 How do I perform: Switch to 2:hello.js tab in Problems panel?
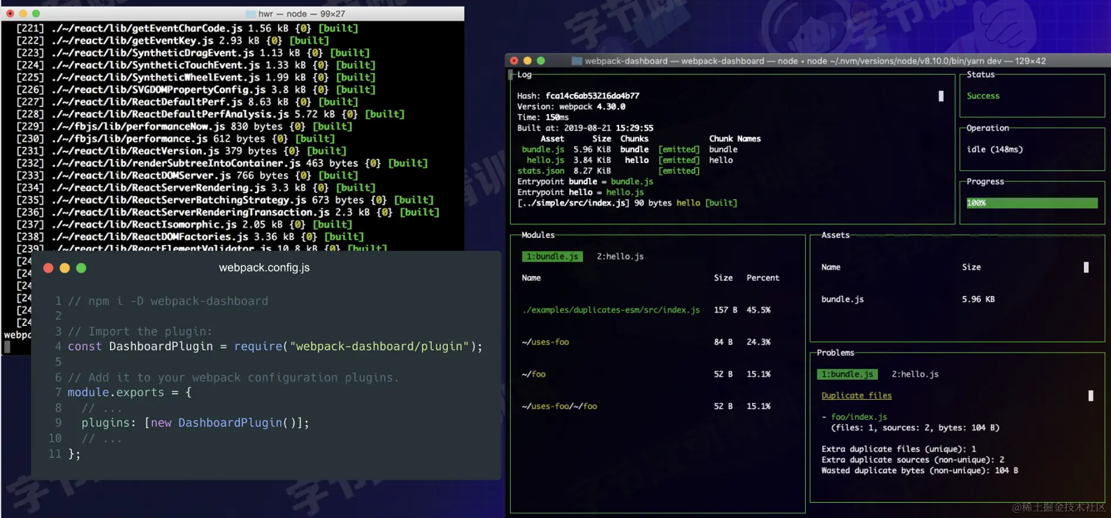(x=915, y=374)
